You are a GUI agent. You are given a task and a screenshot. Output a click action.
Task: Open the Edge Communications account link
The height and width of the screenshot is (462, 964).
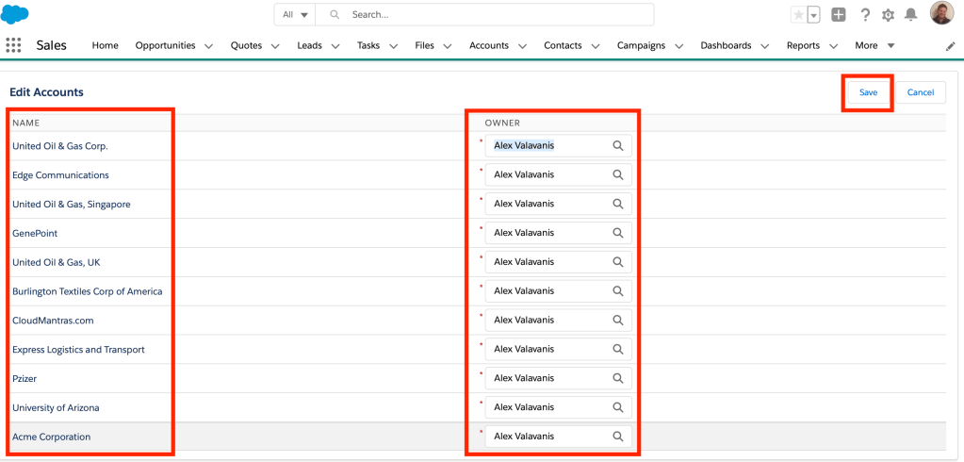60,175
